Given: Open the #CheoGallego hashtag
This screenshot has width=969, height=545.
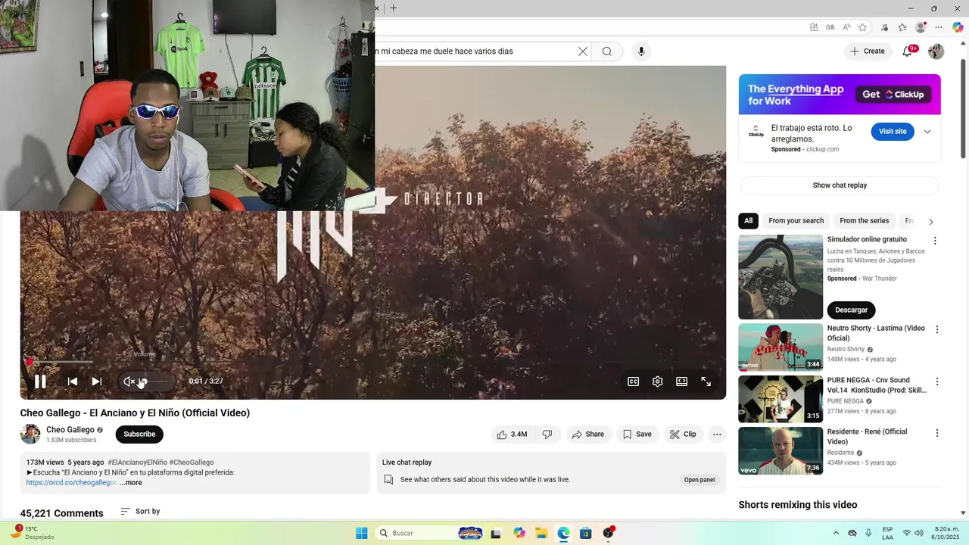Looking at the screenshot, I should coord(192,462).
